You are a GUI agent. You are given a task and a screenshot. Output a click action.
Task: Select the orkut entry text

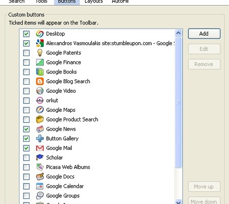click(52, 100)
